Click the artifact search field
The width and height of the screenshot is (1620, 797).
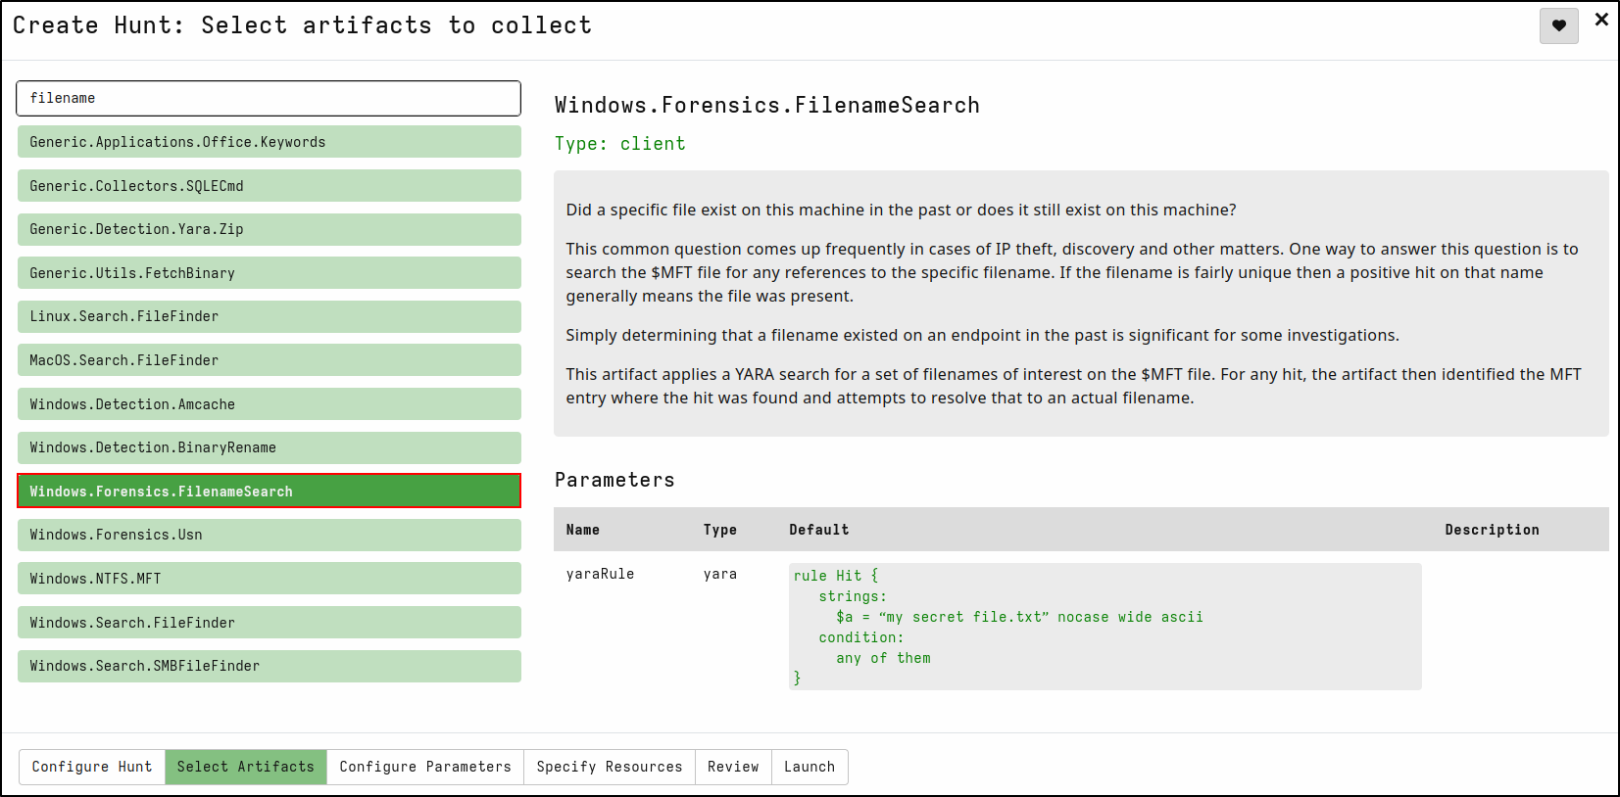[269, 98]
